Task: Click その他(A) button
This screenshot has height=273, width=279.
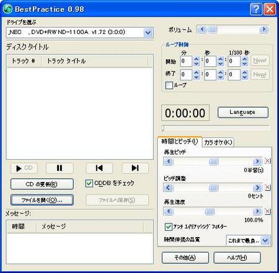Action: 185,258
